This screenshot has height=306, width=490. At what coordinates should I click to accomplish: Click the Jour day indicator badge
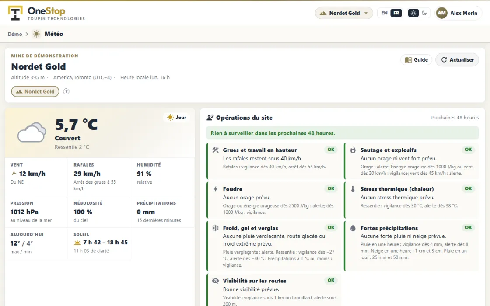pyautogui.click(x=177, y=118)
